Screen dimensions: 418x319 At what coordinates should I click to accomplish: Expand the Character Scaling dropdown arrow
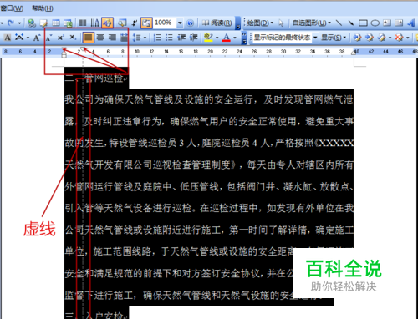tap(28, 38)
